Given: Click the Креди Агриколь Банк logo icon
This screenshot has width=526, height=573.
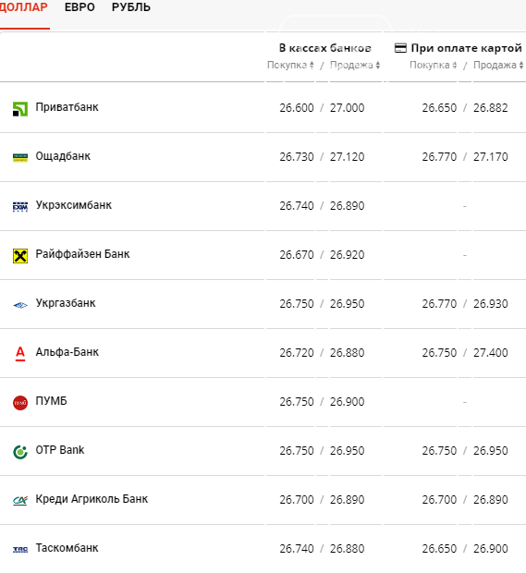Looking at the screenshot, I should [x=20, y=500].
